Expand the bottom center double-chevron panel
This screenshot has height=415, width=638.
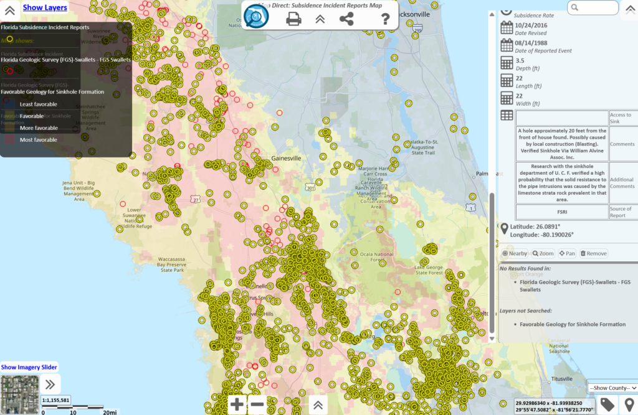tap(318, 405)
